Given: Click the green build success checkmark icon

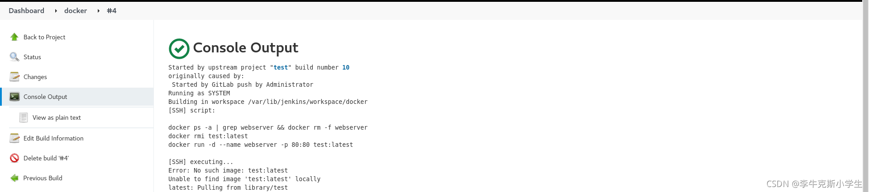Looking at the screenshot, I should click(179, 48).
